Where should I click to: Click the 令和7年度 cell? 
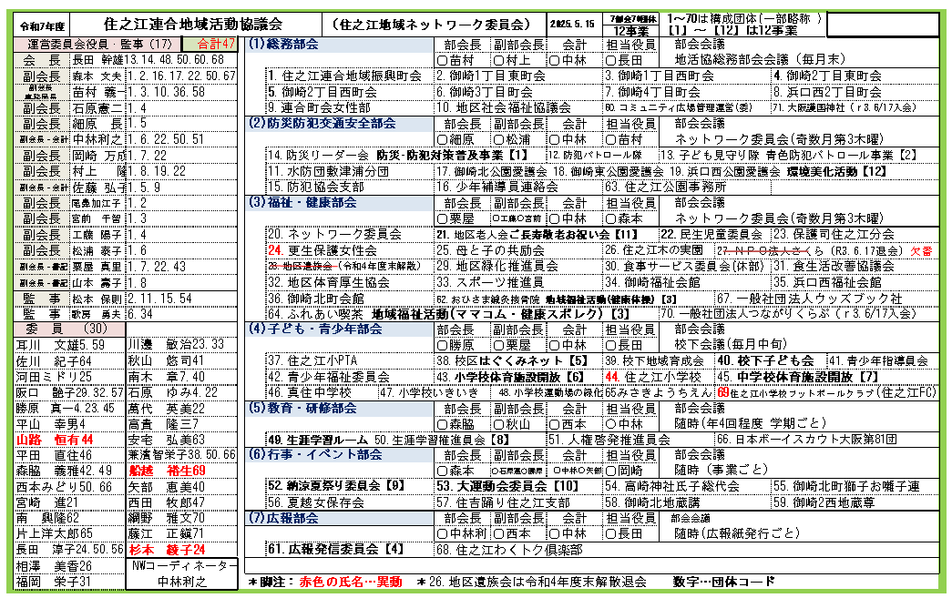click(x=42, y=26)
